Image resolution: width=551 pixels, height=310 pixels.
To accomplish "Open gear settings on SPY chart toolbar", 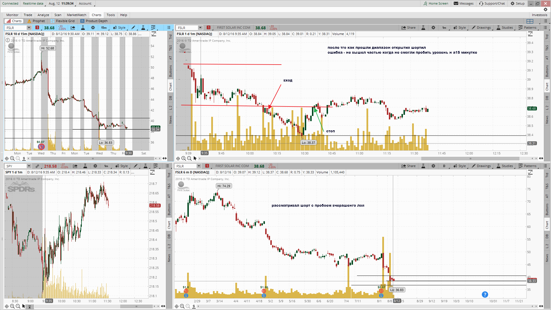I will tap(95, 166).
